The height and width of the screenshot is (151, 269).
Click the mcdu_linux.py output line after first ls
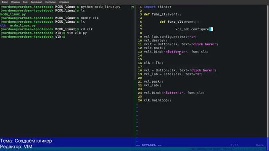tap(13, 14)
